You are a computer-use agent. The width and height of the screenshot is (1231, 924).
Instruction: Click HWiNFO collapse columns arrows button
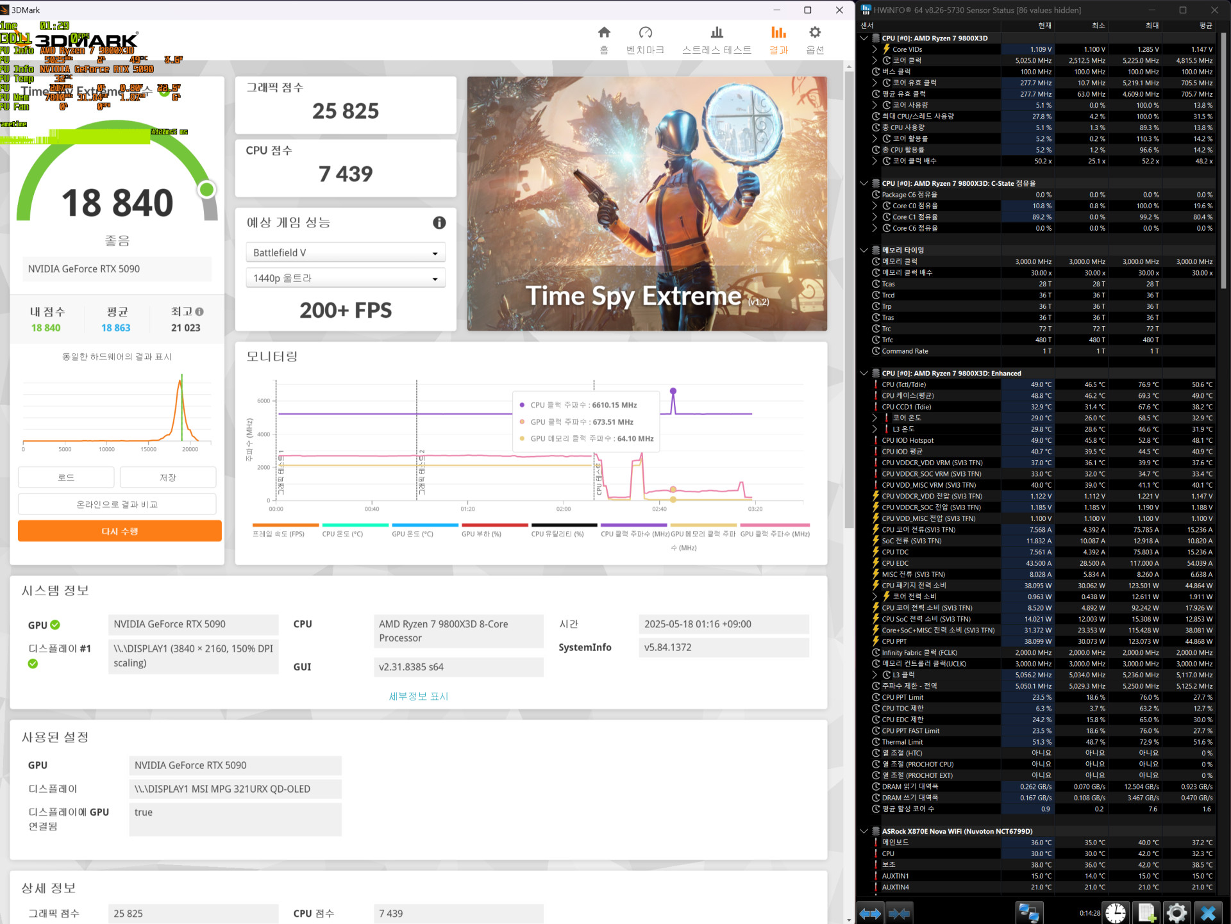pos(900,913)
